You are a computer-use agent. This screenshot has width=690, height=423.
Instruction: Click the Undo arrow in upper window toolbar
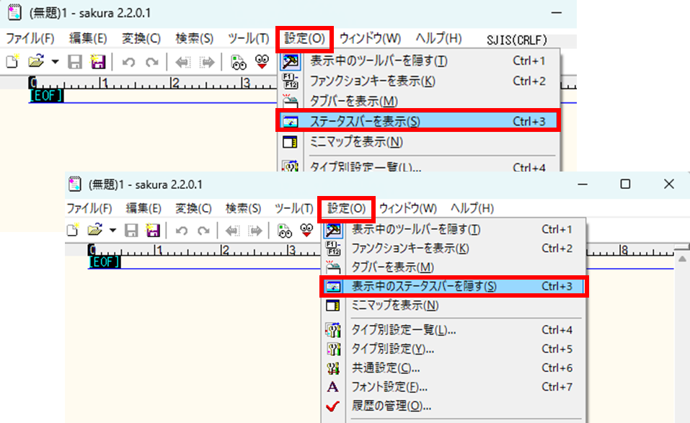[x=128, y=63]
